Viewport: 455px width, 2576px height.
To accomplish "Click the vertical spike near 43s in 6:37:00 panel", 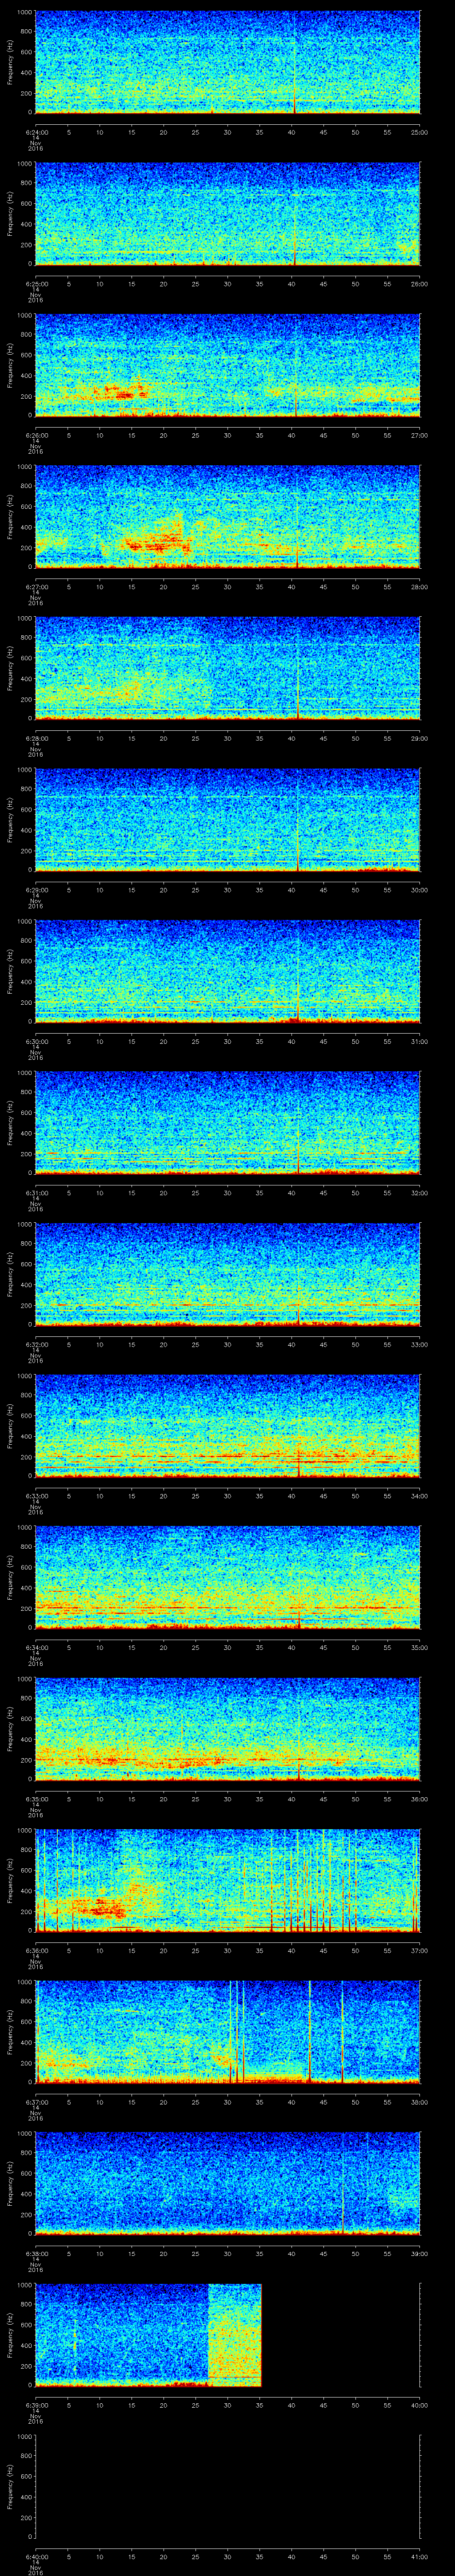I will (x=310, y=2033).
